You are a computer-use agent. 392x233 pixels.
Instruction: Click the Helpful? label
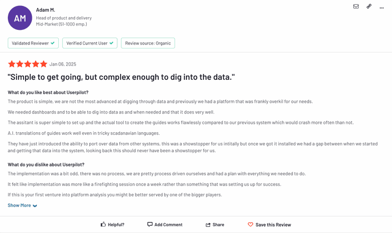tap(116, 225)
